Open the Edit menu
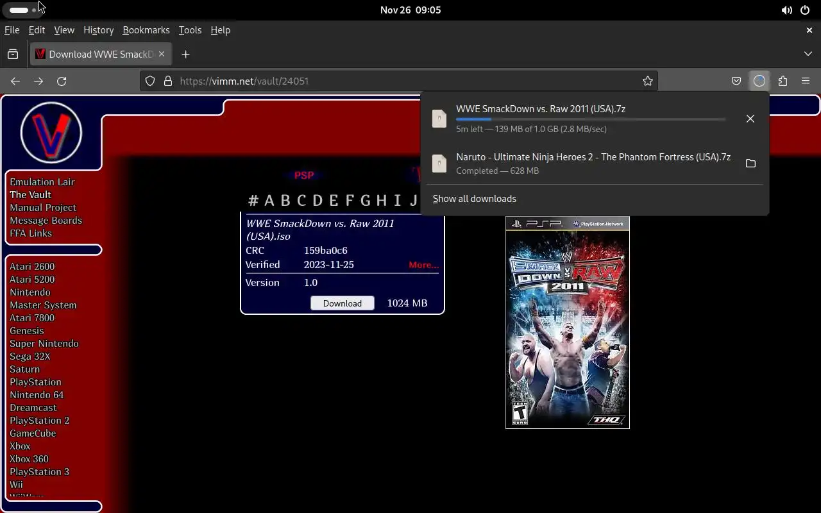Viewport: 821px width, 513px height. pyautogui.click(x=37, y=30)
